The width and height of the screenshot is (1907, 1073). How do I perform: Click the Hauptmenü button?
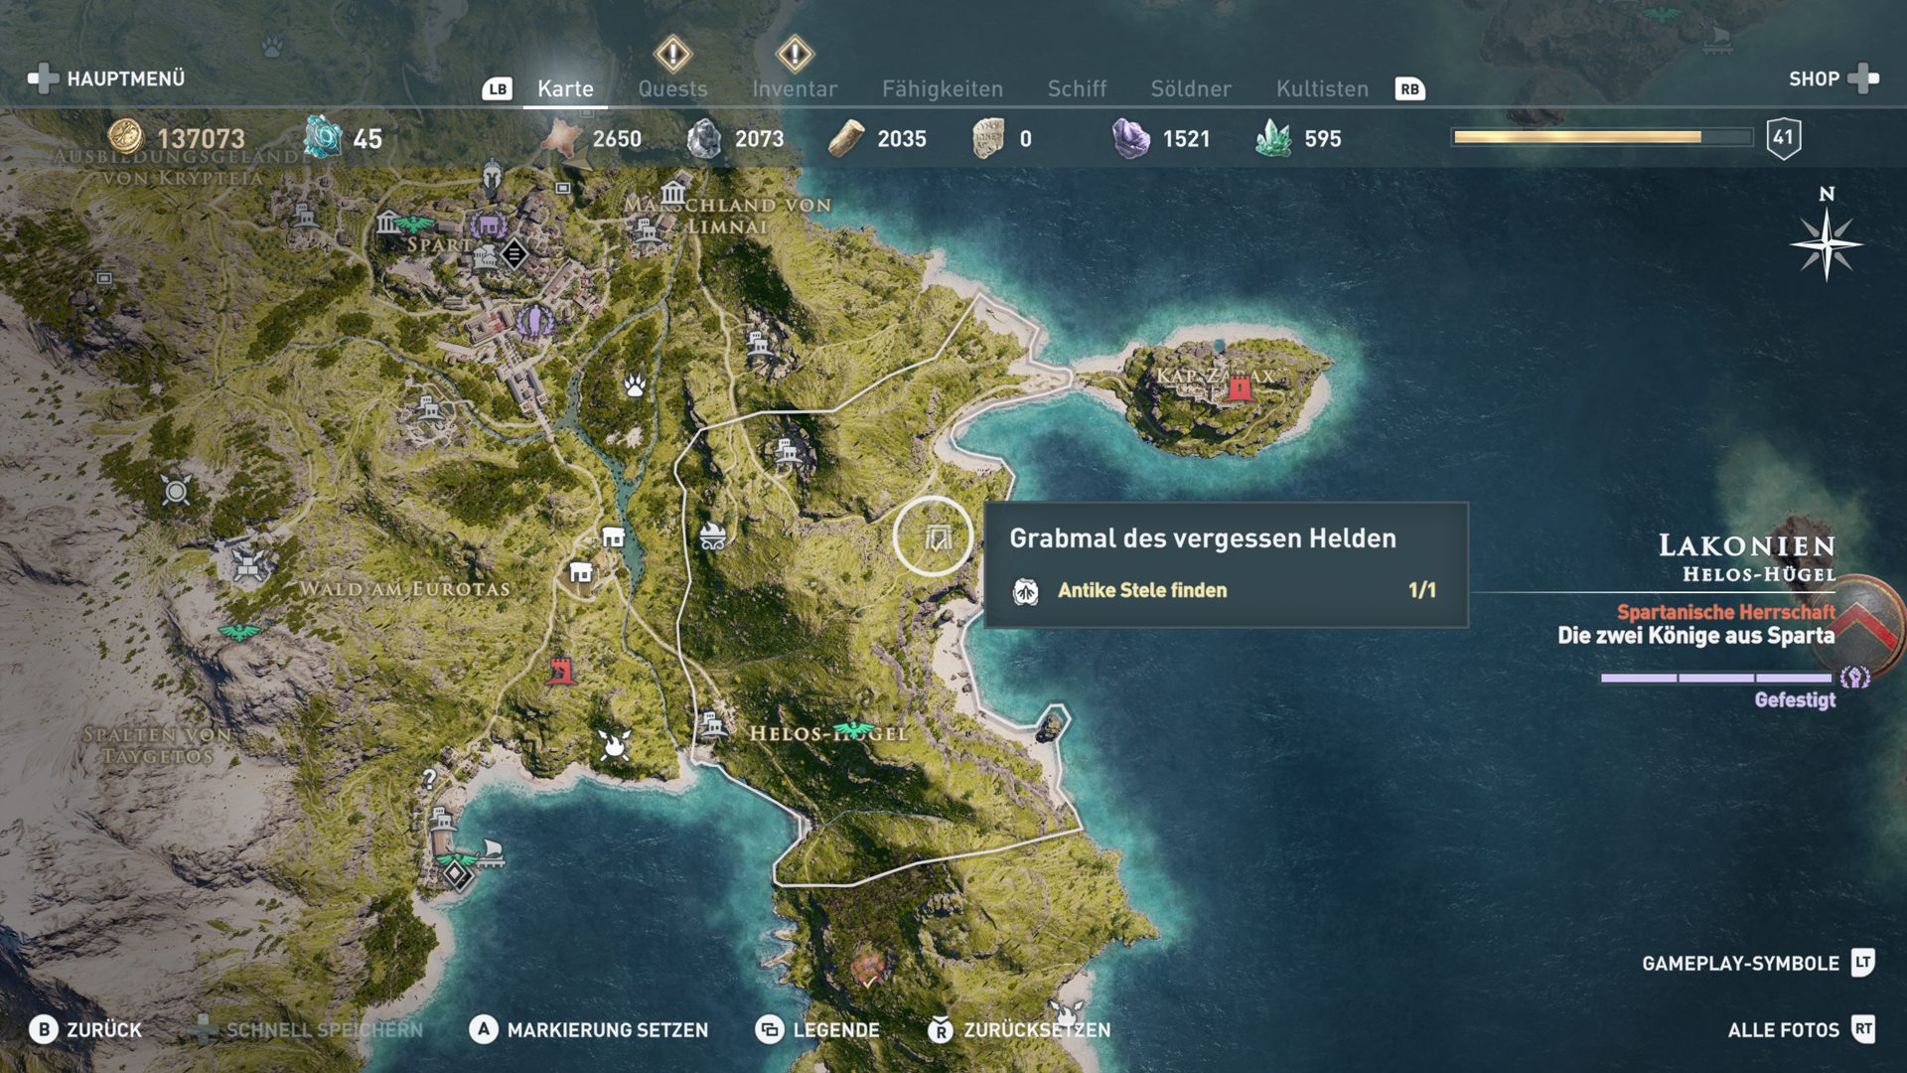[106, 78]
